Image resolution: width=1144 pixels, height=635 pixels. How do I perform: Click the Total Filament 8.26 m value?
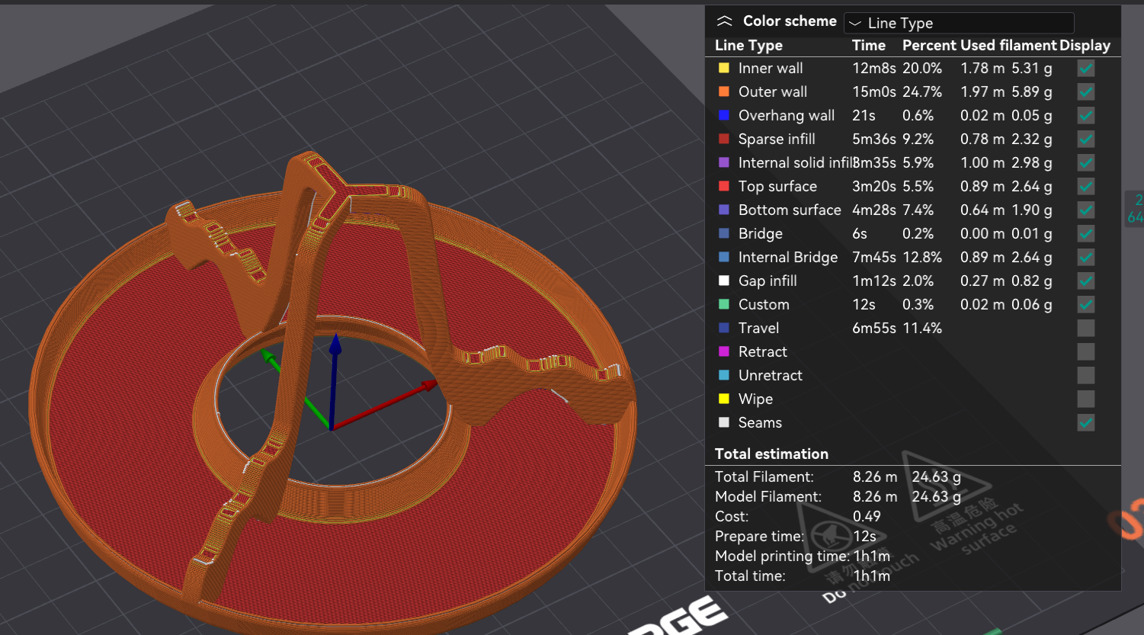coord(875,477)
